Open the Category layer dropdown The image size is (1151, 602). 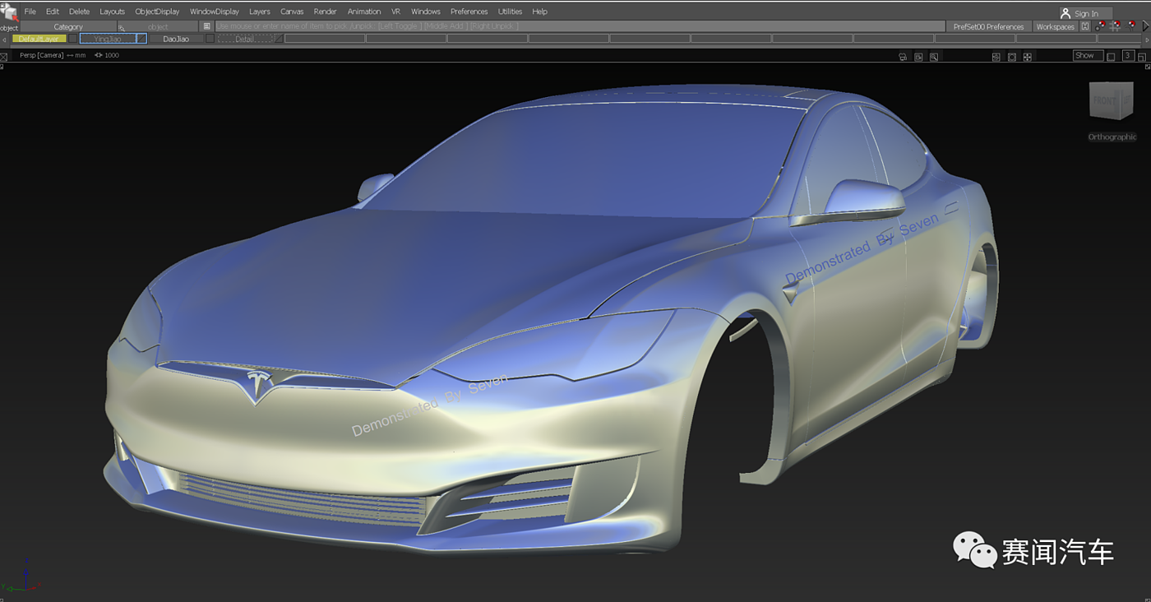(68, 27)
